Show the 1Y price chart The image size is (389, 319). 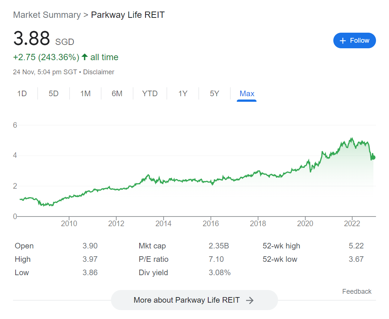click(183, 94)
